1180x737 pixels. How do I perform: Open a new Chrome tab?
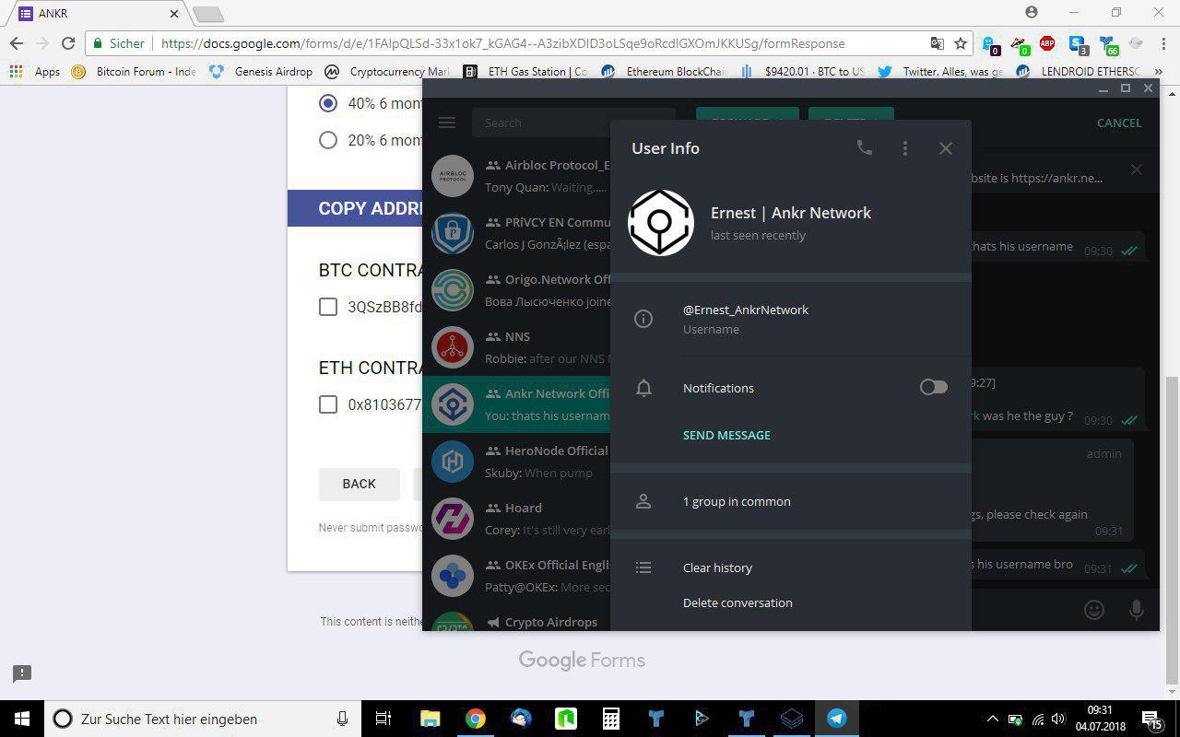(208, 14)
